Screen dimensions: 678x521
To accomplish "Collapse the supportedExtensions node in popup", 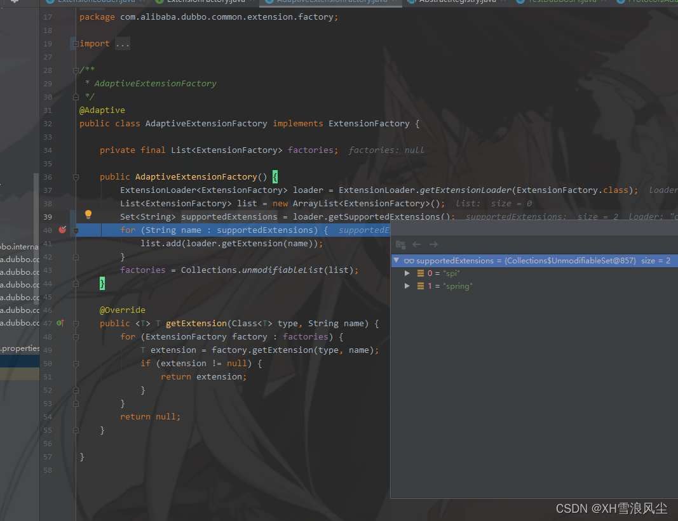I will pos(396,260).
